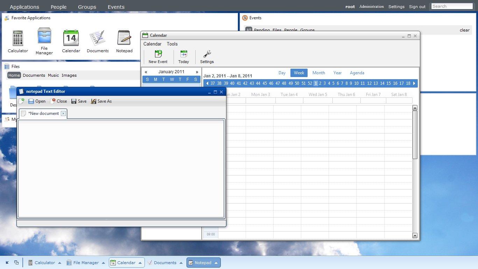Click the Open file icon in notepad
The width and height of the screenshot is (478, 269).
point(31,101)
